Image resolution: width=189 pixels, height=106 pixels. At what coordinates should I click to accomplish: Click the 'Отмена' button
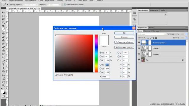124,37
